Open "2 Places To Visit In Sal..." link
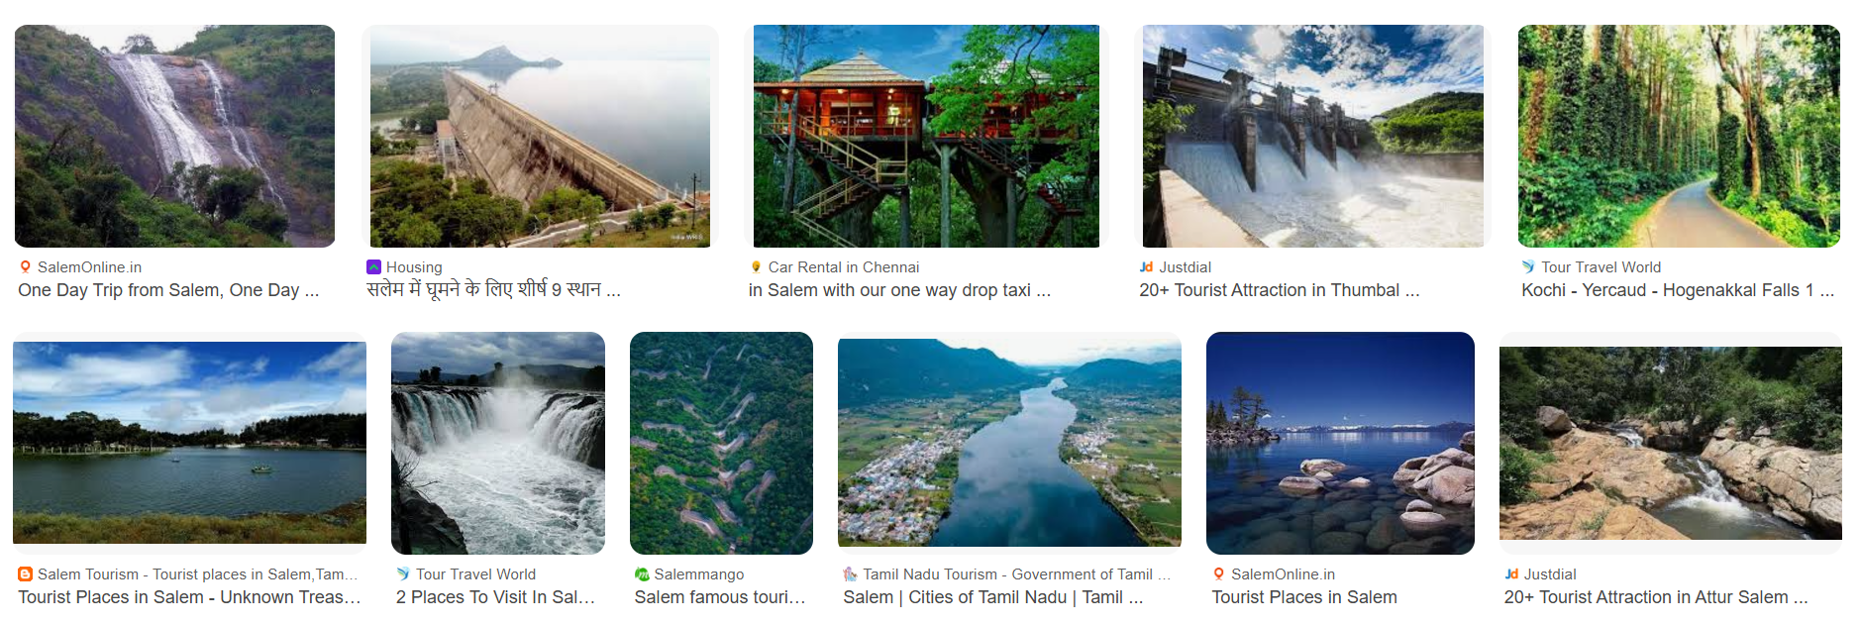The image size is (1860, 625). click(495, 597)
